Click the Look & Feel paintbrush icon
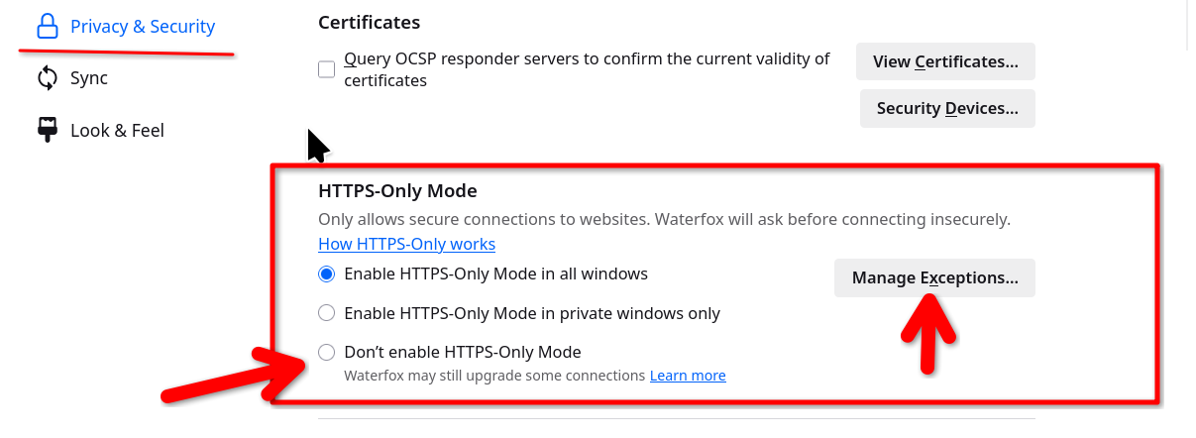Image resolution: width=1196 pixels, height=438 pixels. tap(48, 130)
